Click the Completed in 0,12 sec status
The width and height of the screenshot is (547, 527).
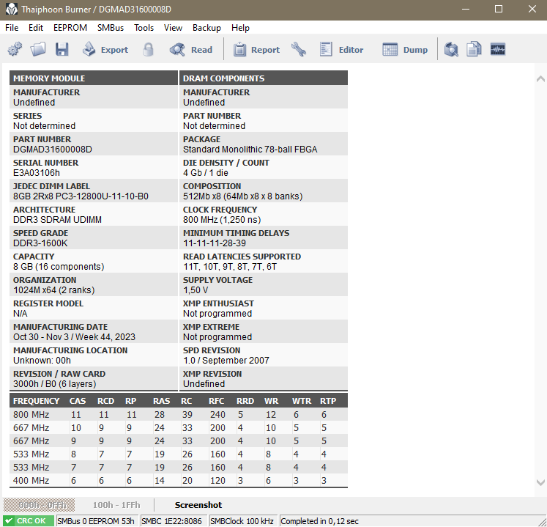tap(319, 521)
